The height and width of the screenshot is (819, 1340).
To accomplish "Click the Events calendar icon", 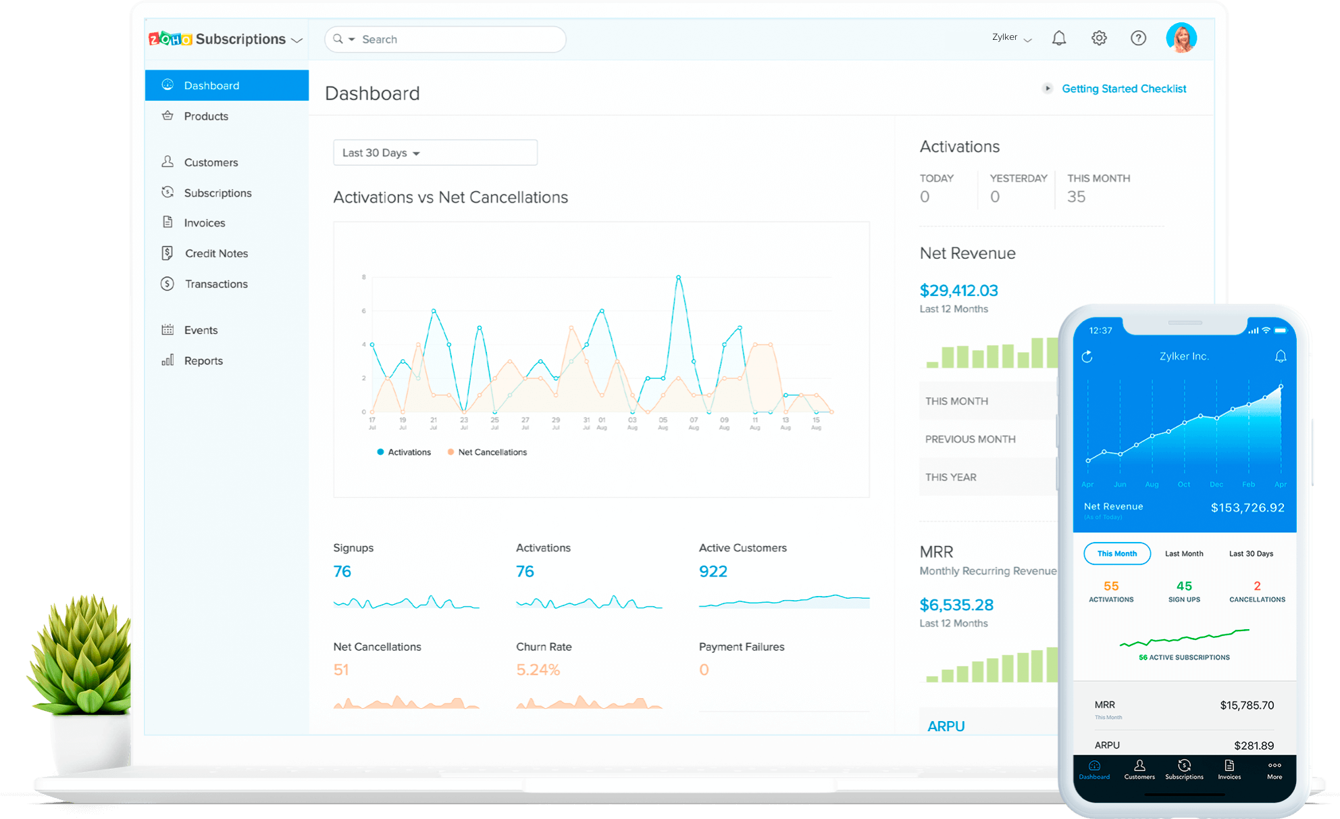I will [167, 330].
